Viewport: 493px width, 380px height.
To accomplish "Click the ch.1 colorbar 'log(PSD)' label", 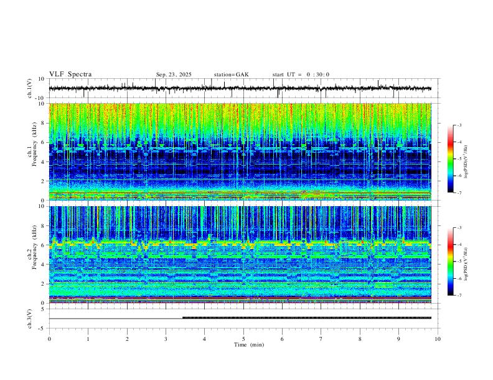I will pos(466,162).
